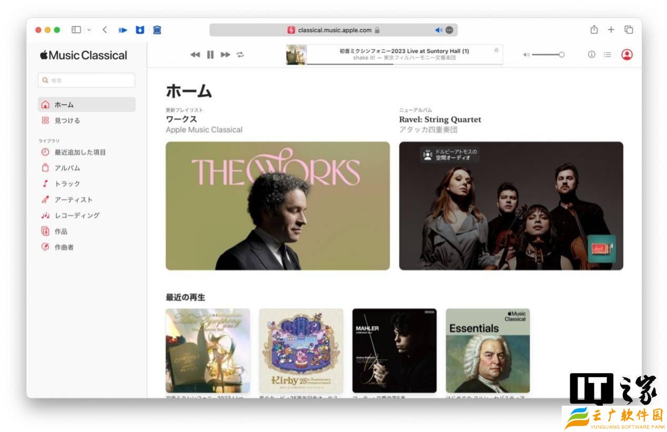This screenshot has width=667, height=432.
Task: Mute the tab audio in address bar
Action: point(439,30)
